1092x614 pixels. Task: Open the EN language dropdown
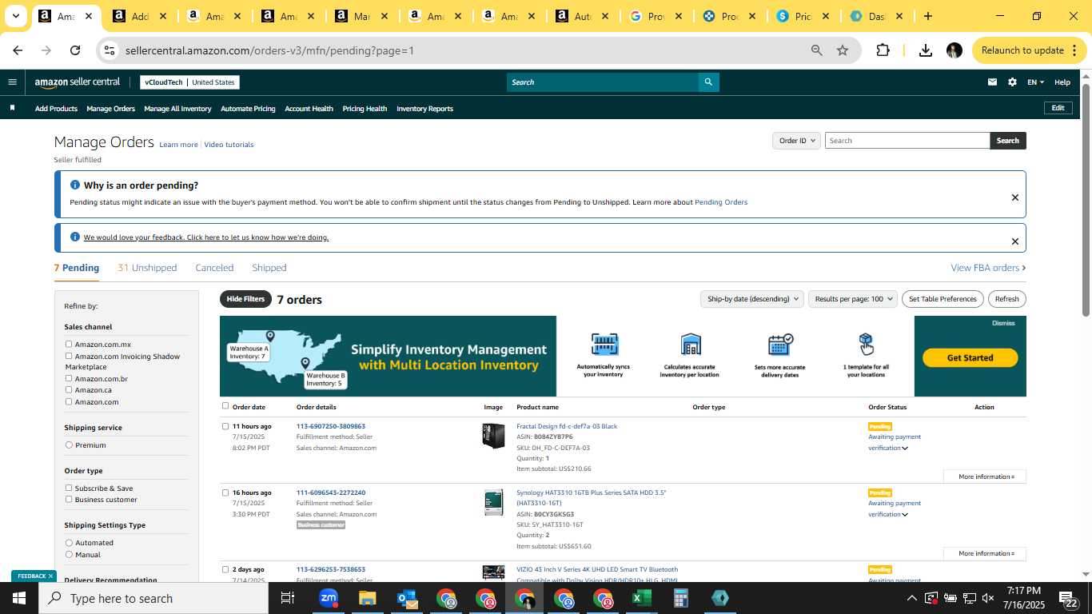(x=1035, y=82)
